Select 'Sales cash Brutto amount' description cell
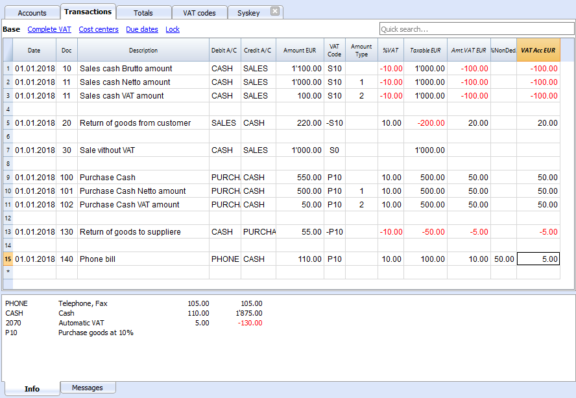Screen dimensions: 576x398 tap(143, 69)
